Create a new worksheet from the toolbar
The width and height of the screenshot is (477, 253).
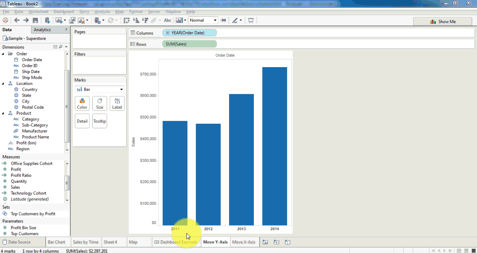[58, 20]
